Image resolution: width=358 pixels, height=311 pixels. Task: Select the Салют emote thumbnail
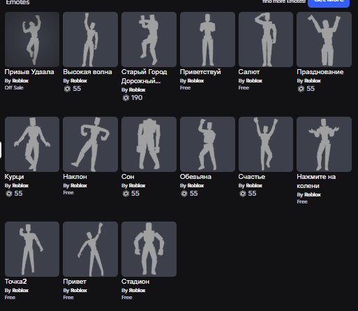pyautogui.click(x=266, y=40)
